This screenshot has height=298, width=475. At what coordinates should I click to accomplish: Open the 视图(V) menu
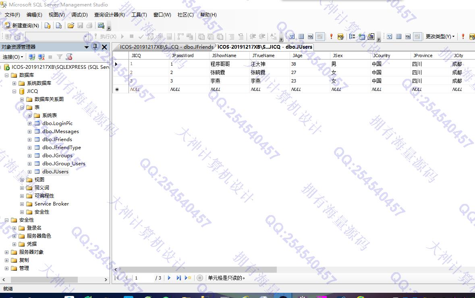click(57, 15)
